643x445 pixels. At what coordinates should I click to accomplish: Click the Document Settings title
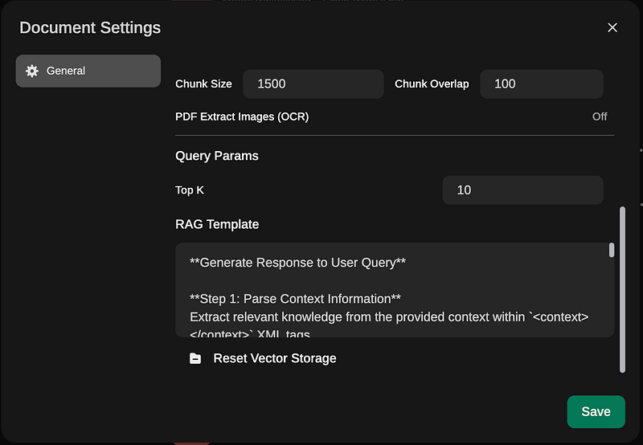(x=90, y=28)
